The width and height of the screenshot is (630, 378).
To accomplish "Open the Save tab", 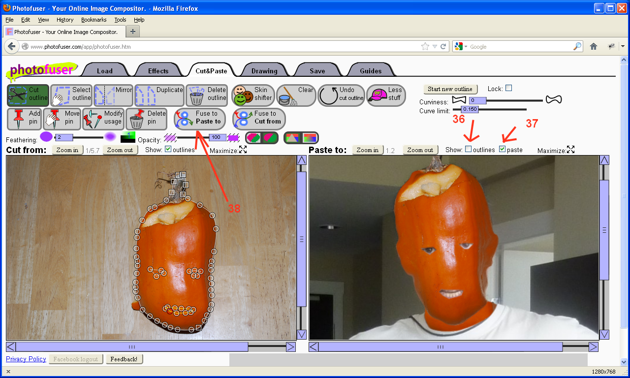I will coord(317,71).
